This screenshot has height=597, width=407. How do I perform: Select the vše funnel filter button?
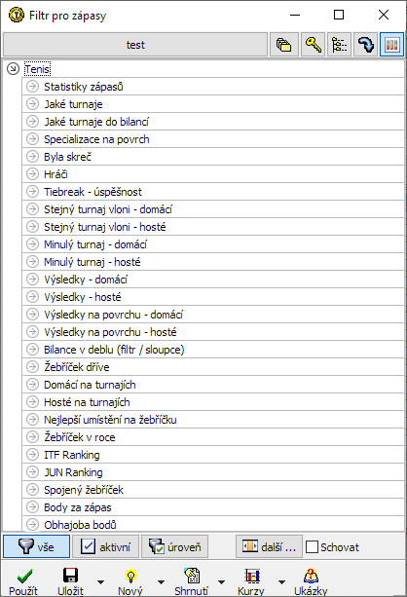tap(37, 546)
